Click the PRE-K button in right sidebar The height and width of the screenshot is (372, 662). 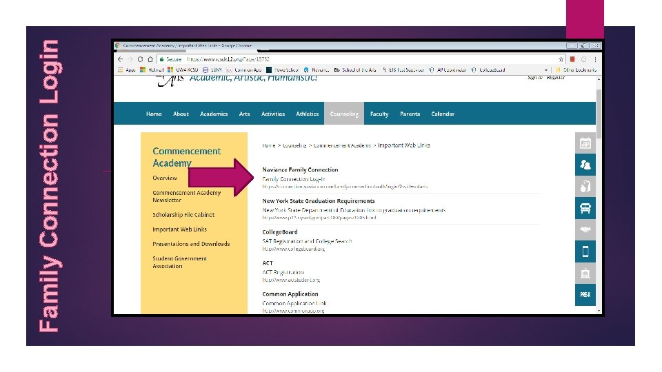pyautogui.click(x=585, y=295)
